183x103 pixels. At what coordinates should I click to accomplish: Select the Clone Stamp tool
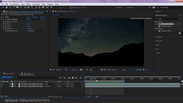tap(39, 7)
